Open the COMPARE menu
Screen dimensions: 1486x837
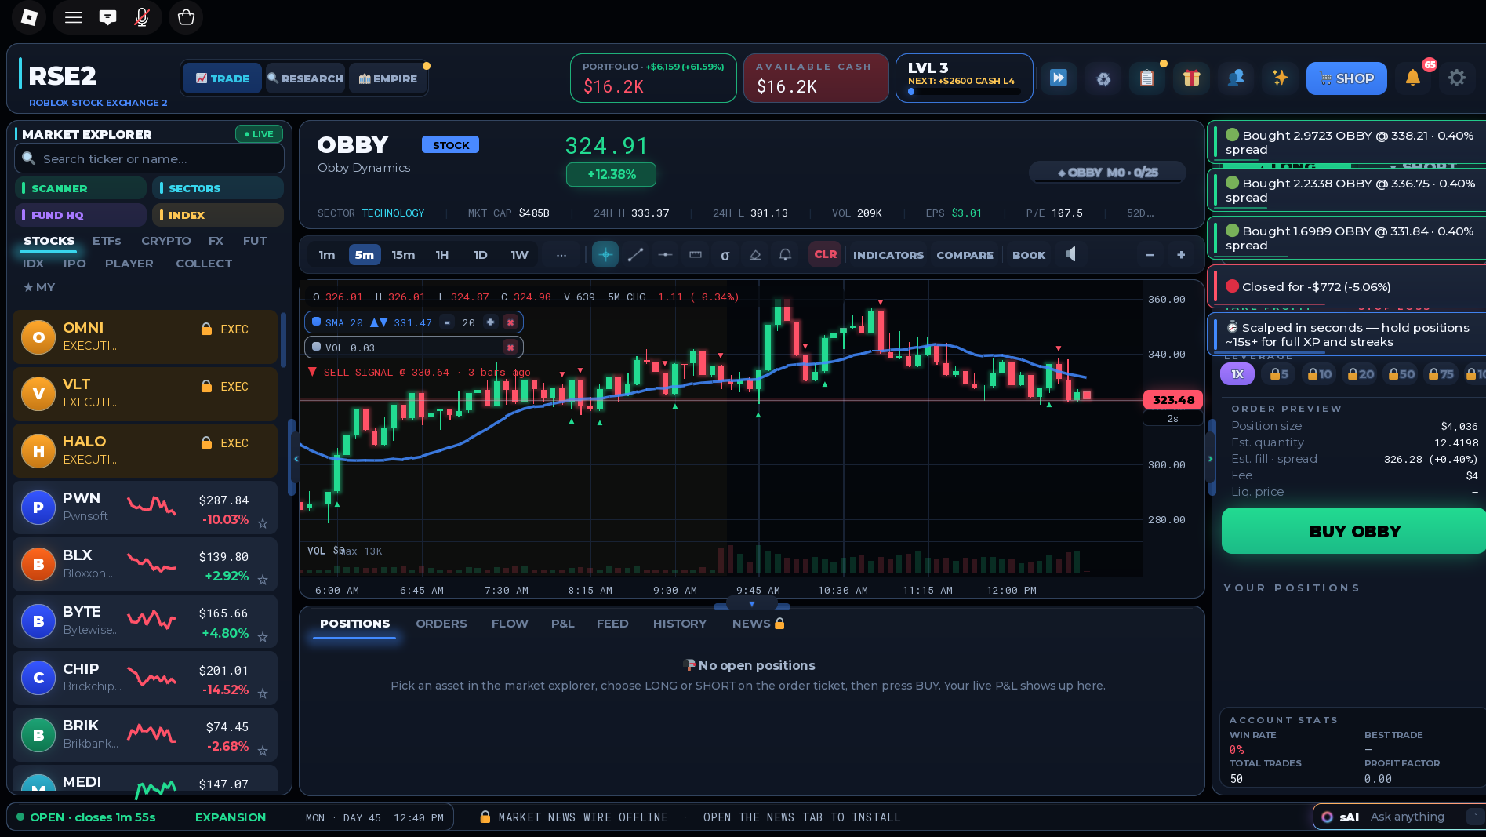[x=965, y=255]
